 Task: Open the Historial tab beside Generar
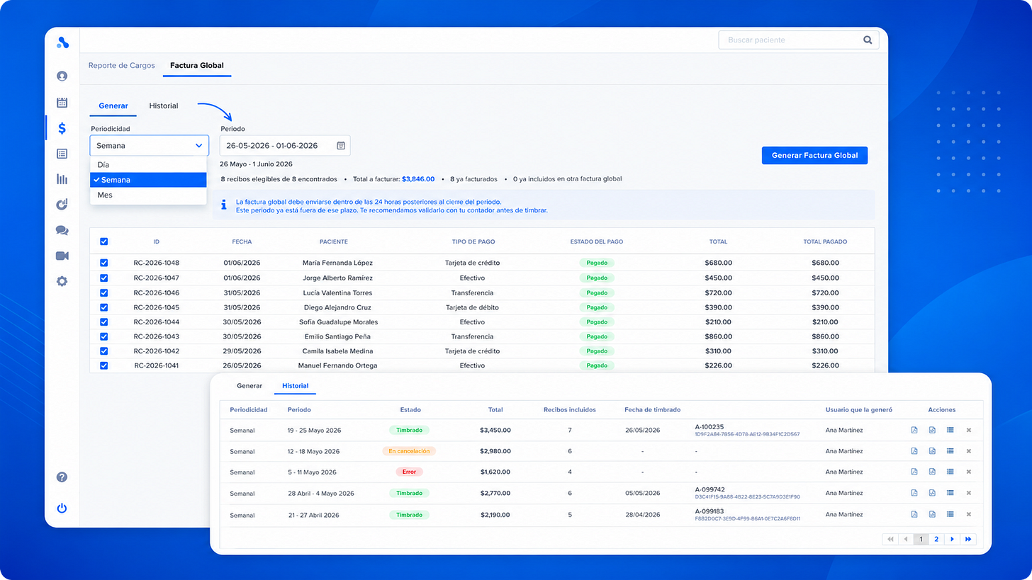[x=164, y=106]
